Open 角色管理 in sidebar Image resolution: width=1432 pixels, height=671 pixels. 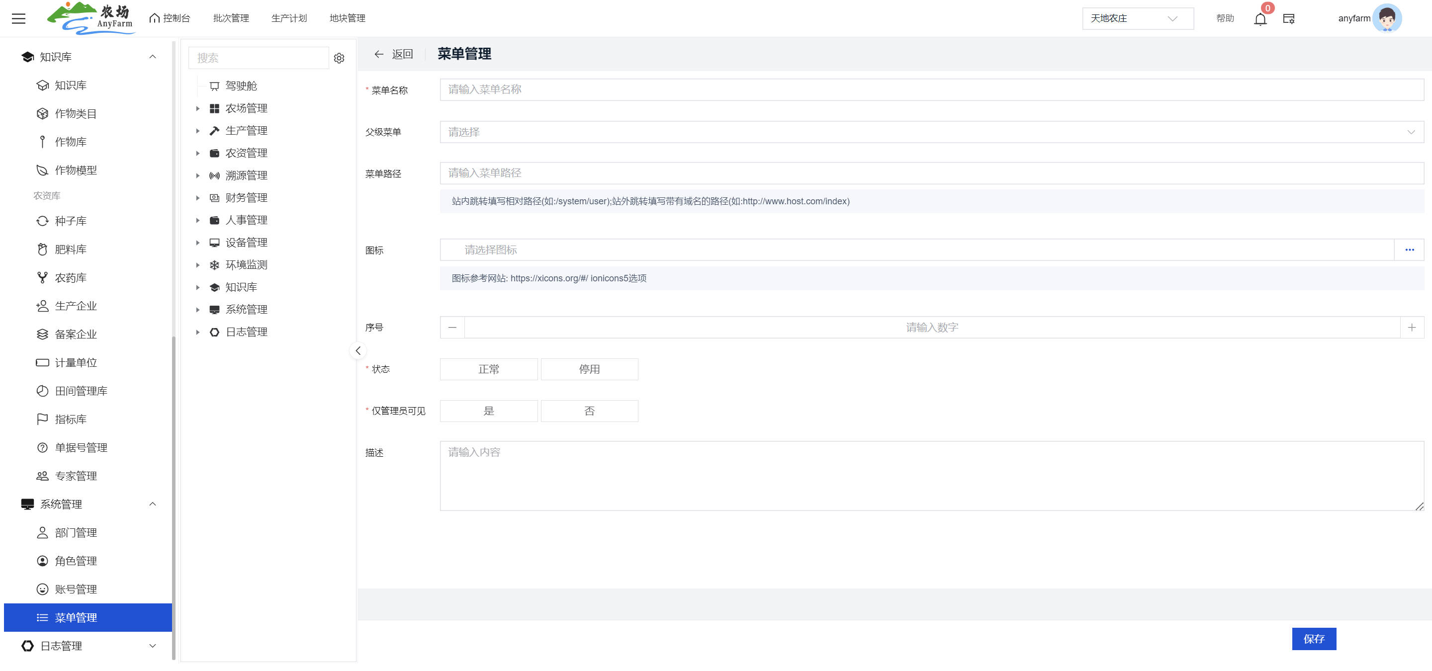pos(76,561)
